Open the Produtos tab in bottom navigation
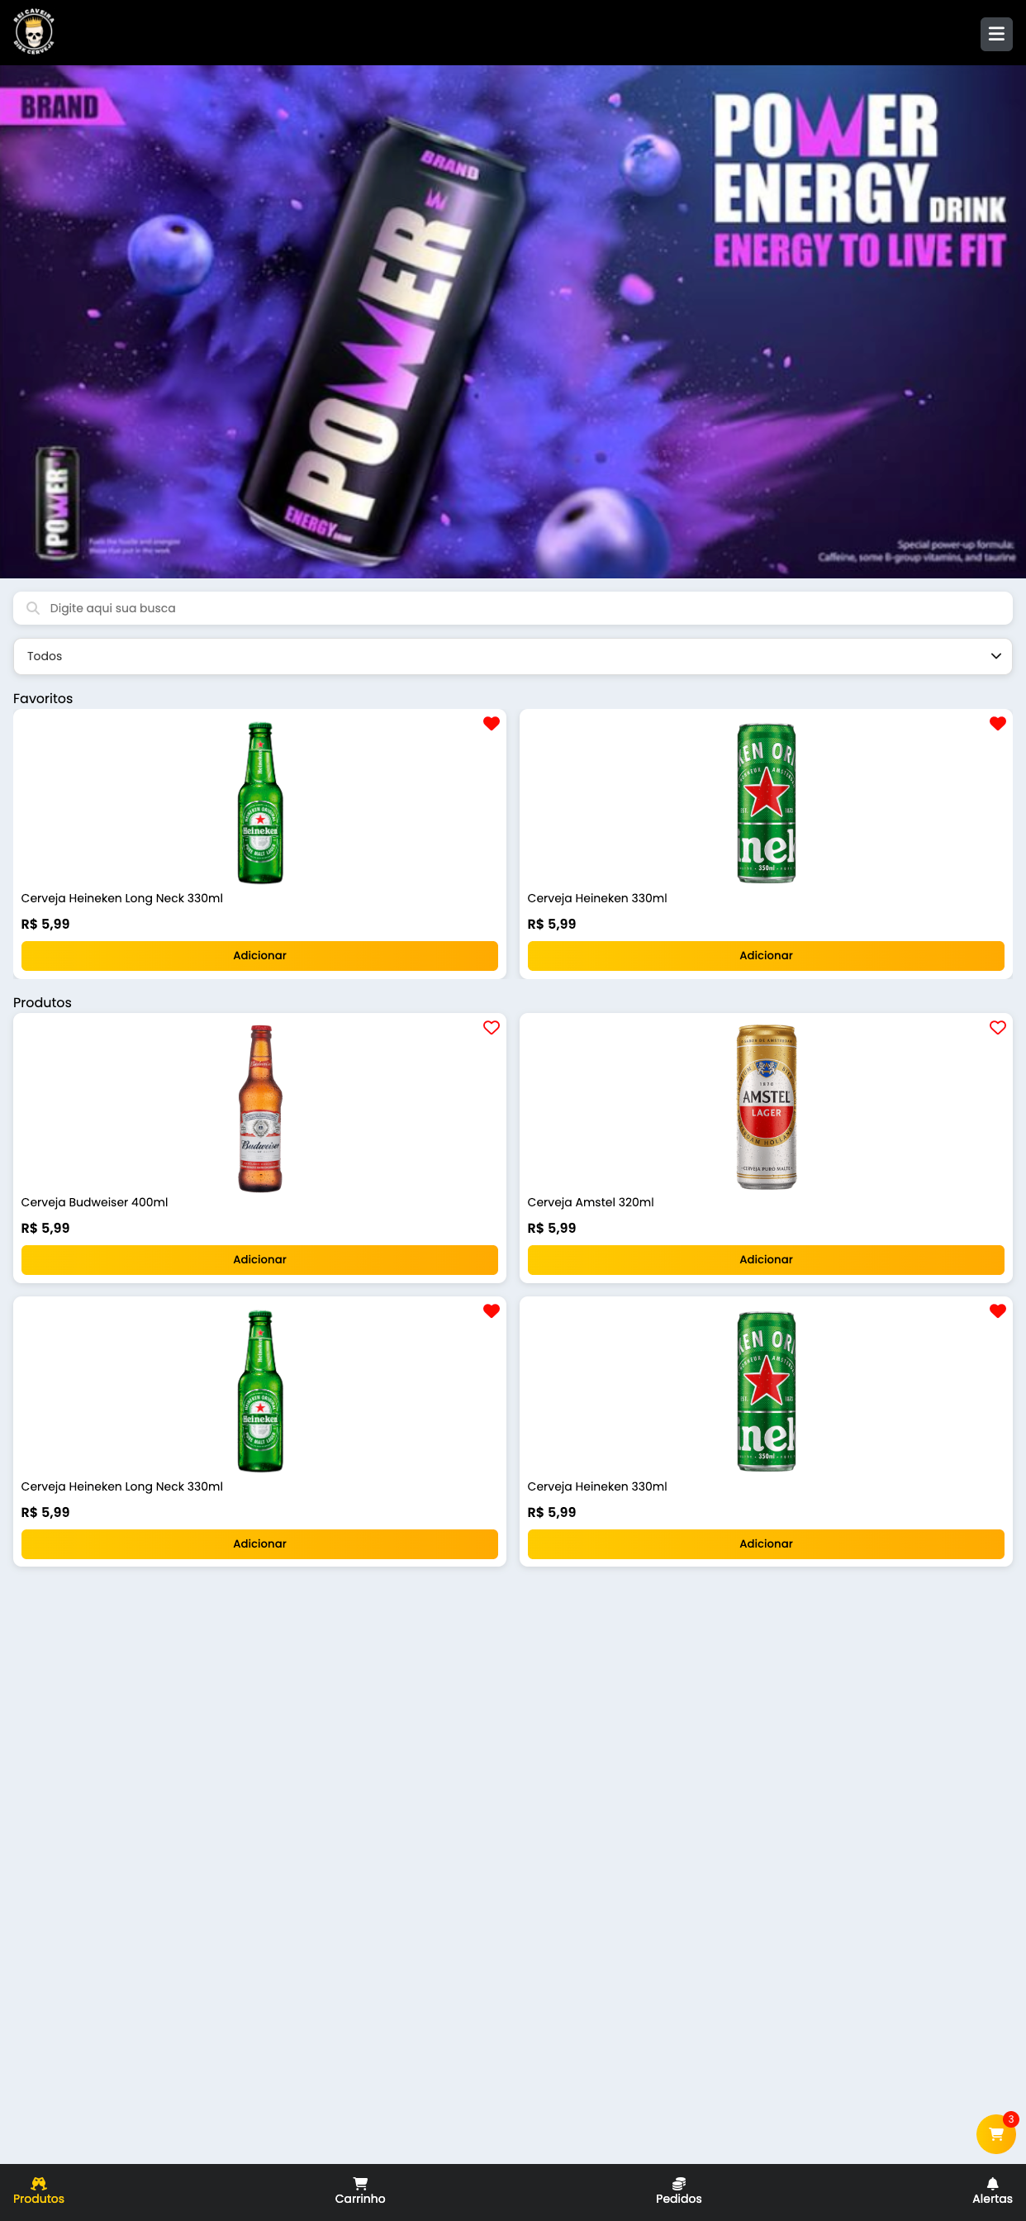 coord(39,2190)
